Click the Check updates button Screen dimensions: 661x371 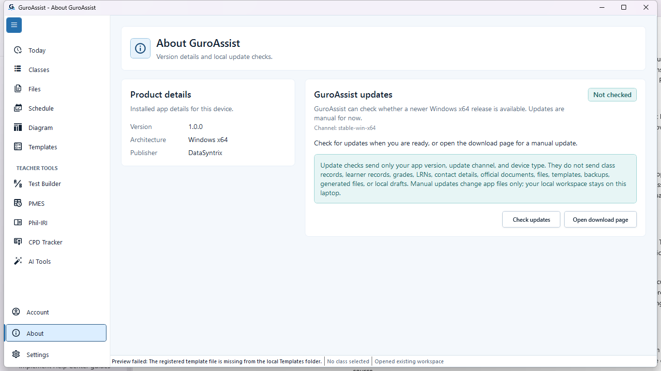click(x=531, y=219)
